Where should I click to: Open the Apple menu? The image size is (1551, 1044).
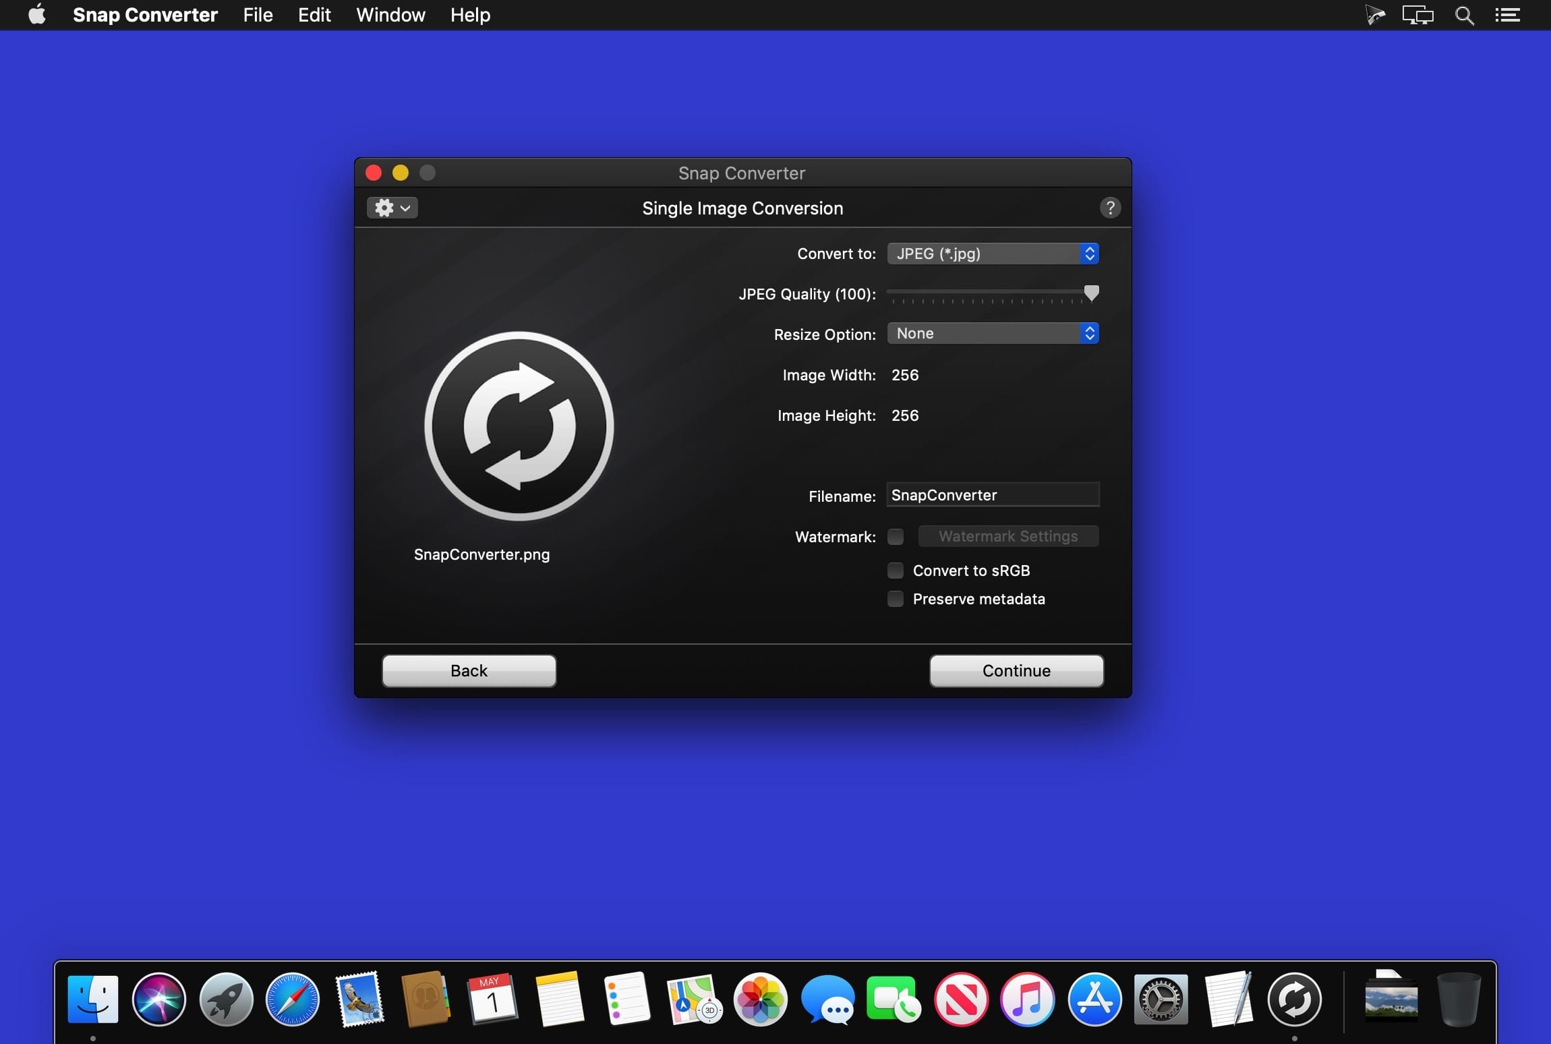pos(37,14)
